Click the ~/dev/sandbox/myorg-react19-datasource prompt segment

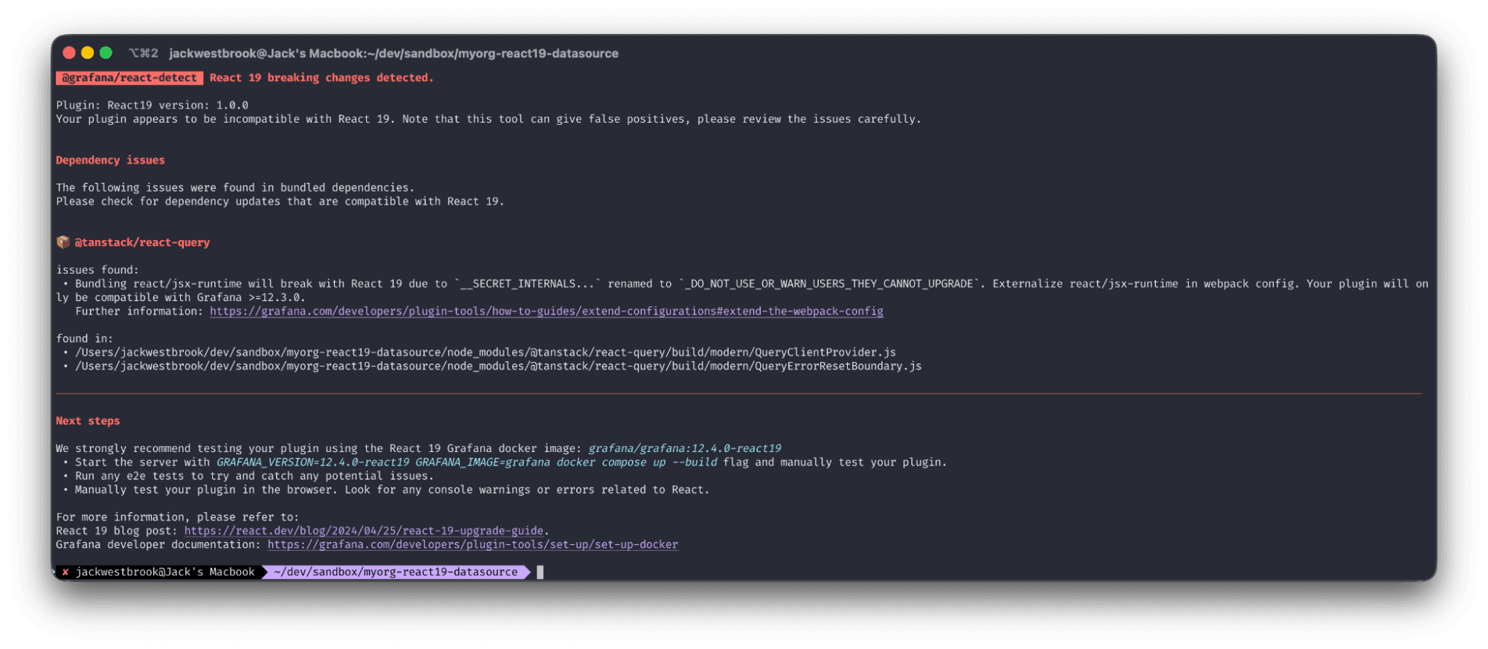tap(396, 572)
